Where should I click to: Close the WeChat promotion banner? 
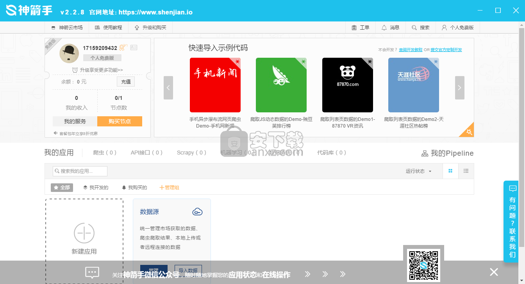pos(494,272)
